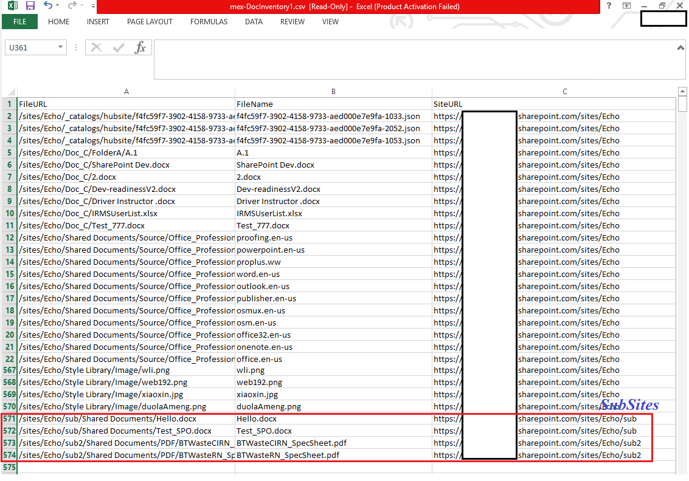Click the vertical scrollbar thumb

682,104
